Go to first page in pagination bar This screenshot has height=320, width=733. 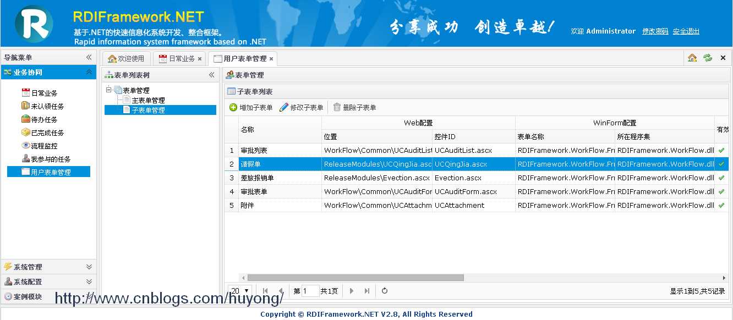[265, 291]
